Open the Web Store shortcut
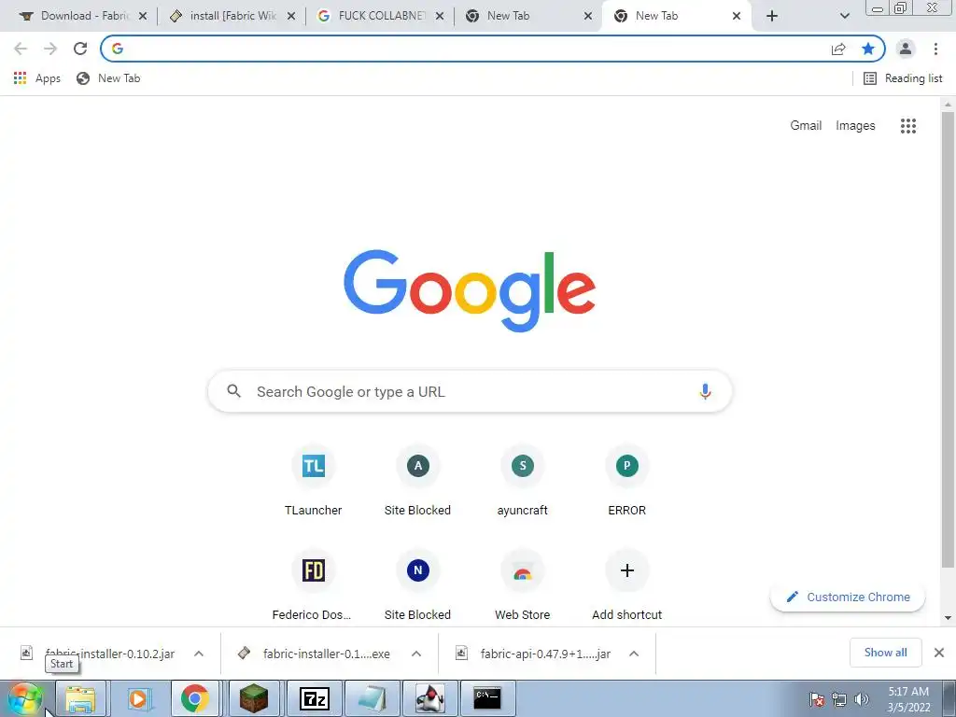The height and width of the screenshot is (717, 956). pos(523,585)
